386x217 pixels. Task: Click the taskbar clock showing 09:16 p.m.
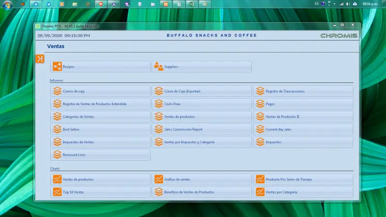[x=370, y=4]
